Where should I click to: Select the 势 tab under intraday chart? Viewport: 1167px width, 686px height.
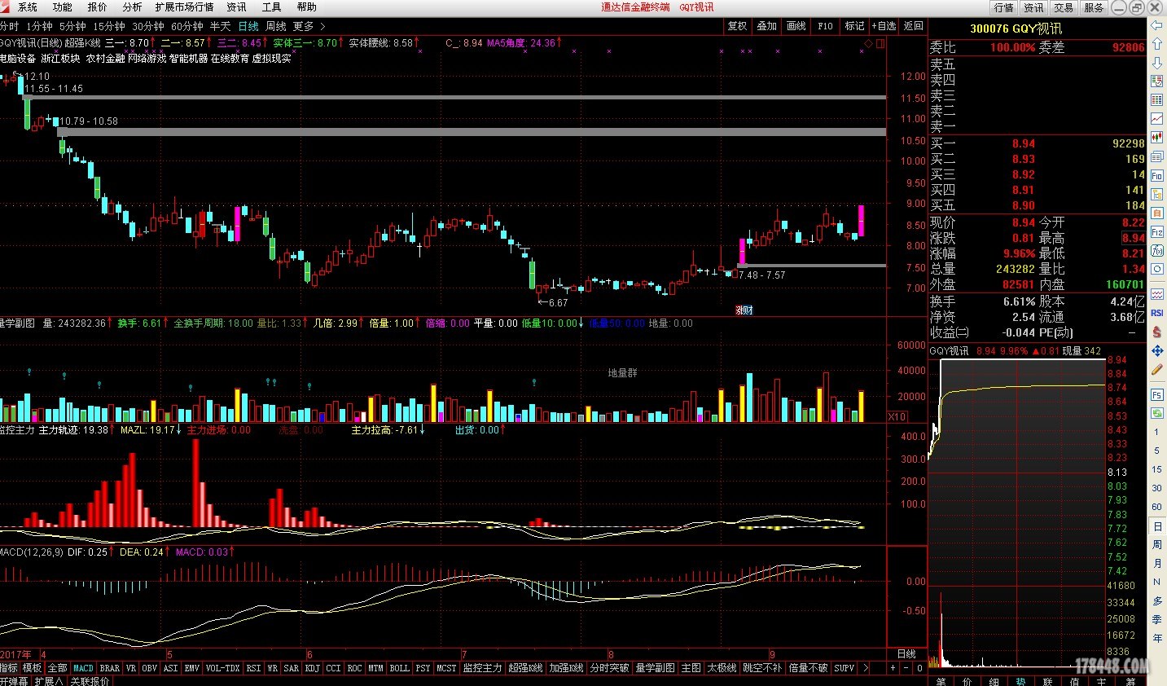pos(1020,681)
